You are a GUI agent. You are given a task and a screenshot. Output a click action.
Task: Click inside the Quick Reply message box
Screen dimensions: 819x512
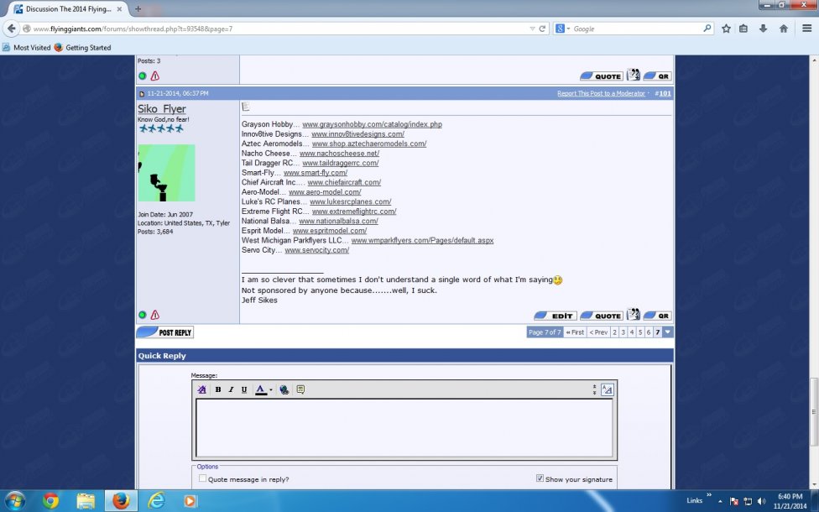tap(404, 428)
